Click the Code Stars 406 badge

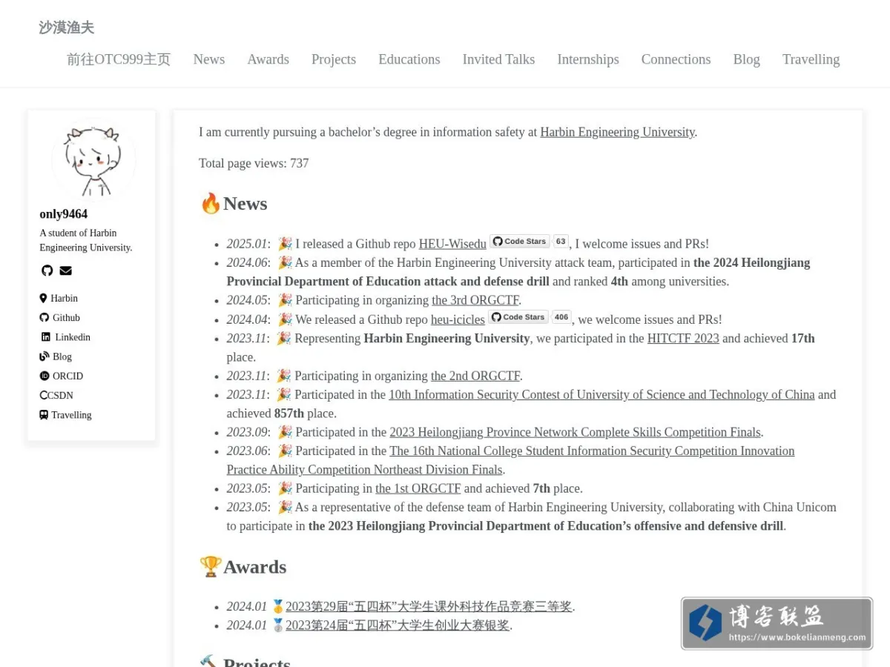(x=530, y=317)
